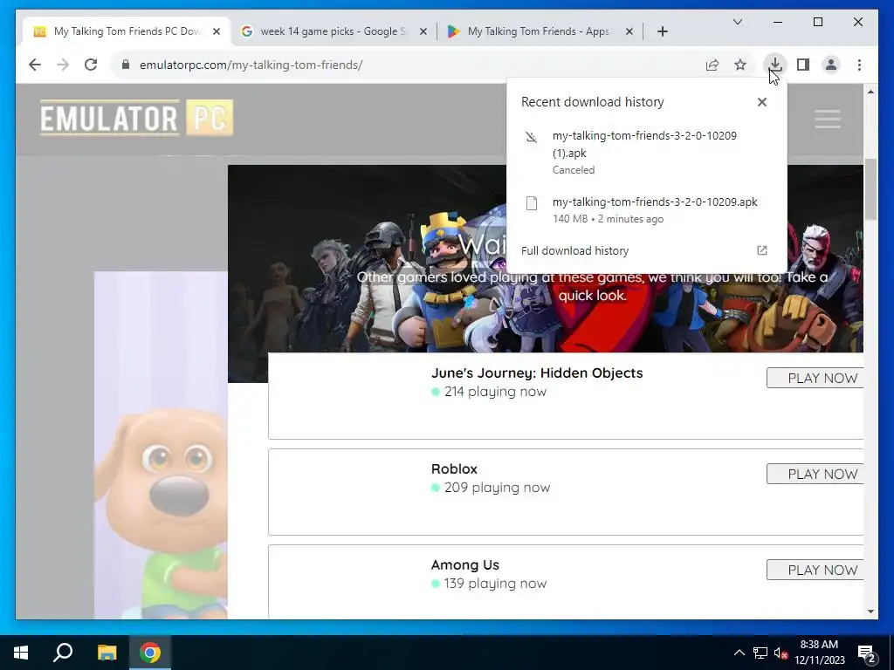Click the Full download history link

(574, 250)
